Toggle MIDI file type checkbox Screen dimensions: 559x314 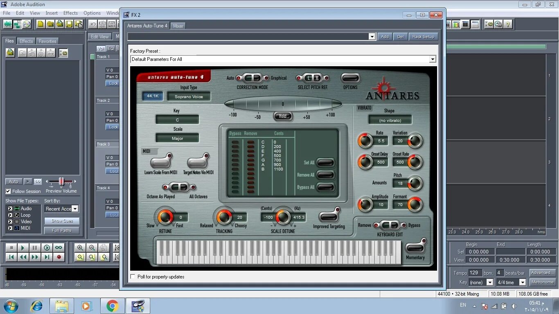[10, 228]
